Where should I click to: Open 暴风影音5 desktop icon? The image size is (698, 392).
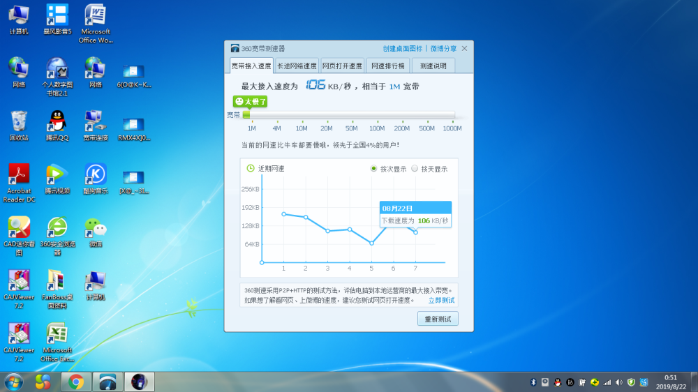(x=57, y=19)
